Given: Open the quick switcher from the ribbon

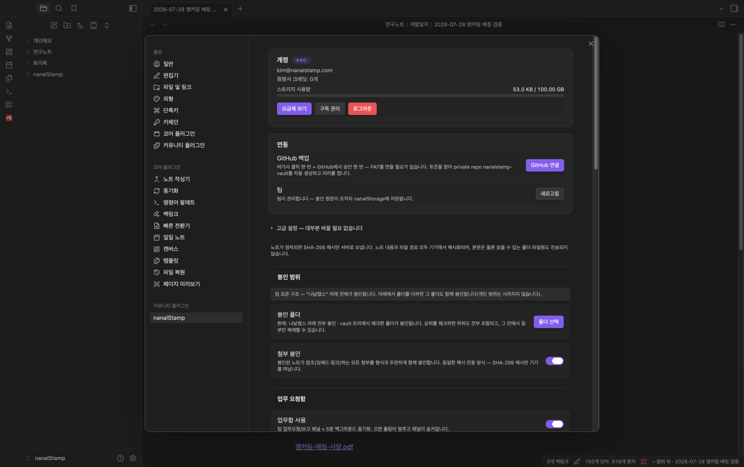Looking at the screenshot, I should [x=9, y=26].
